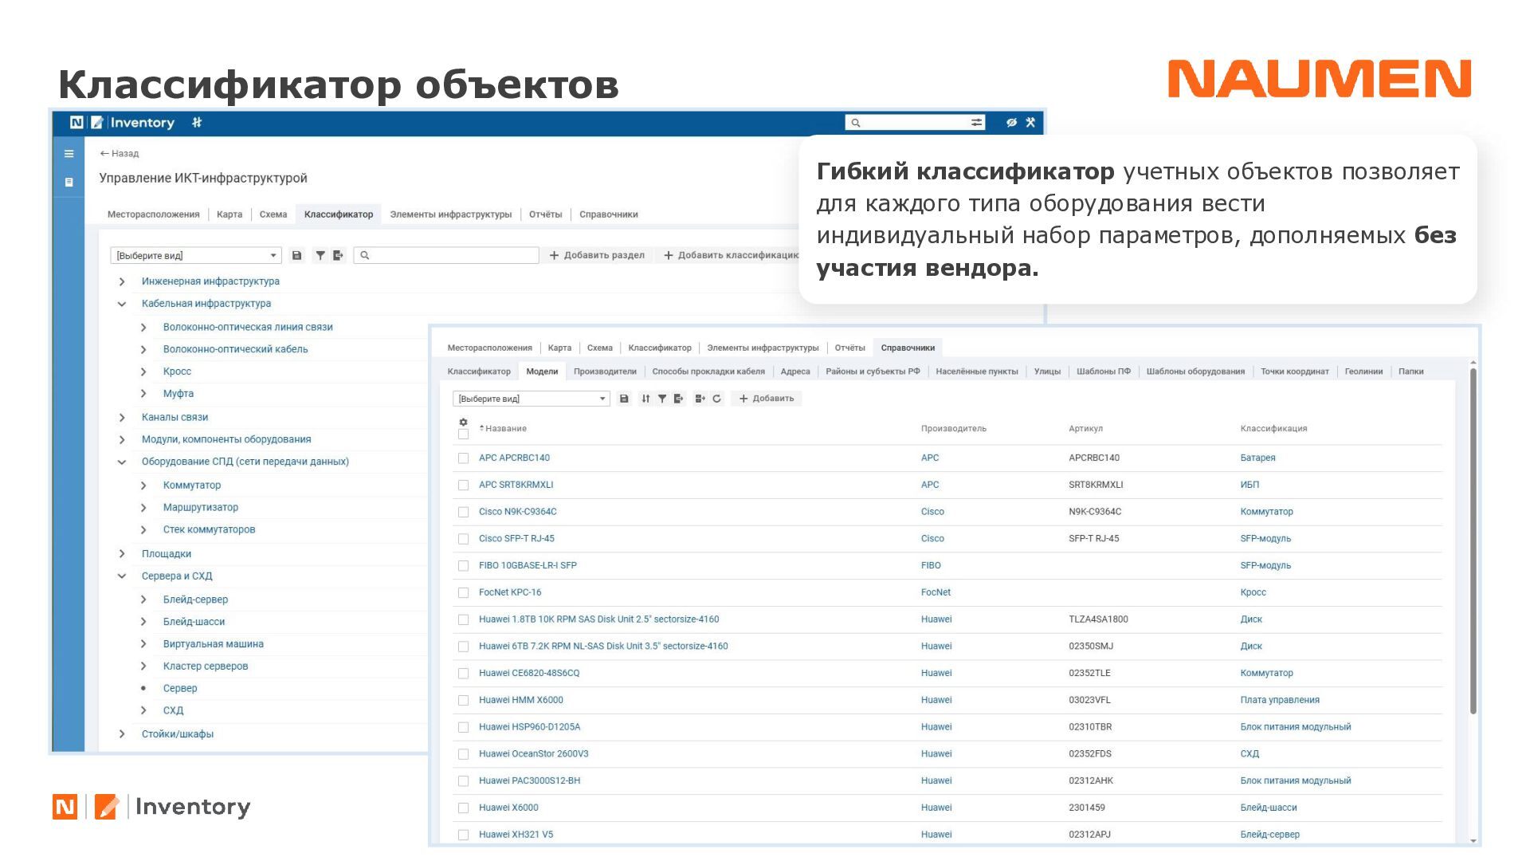The image size is (1530, 861).
Task: Click the sort icon in models toolbar
Action: 645,399
